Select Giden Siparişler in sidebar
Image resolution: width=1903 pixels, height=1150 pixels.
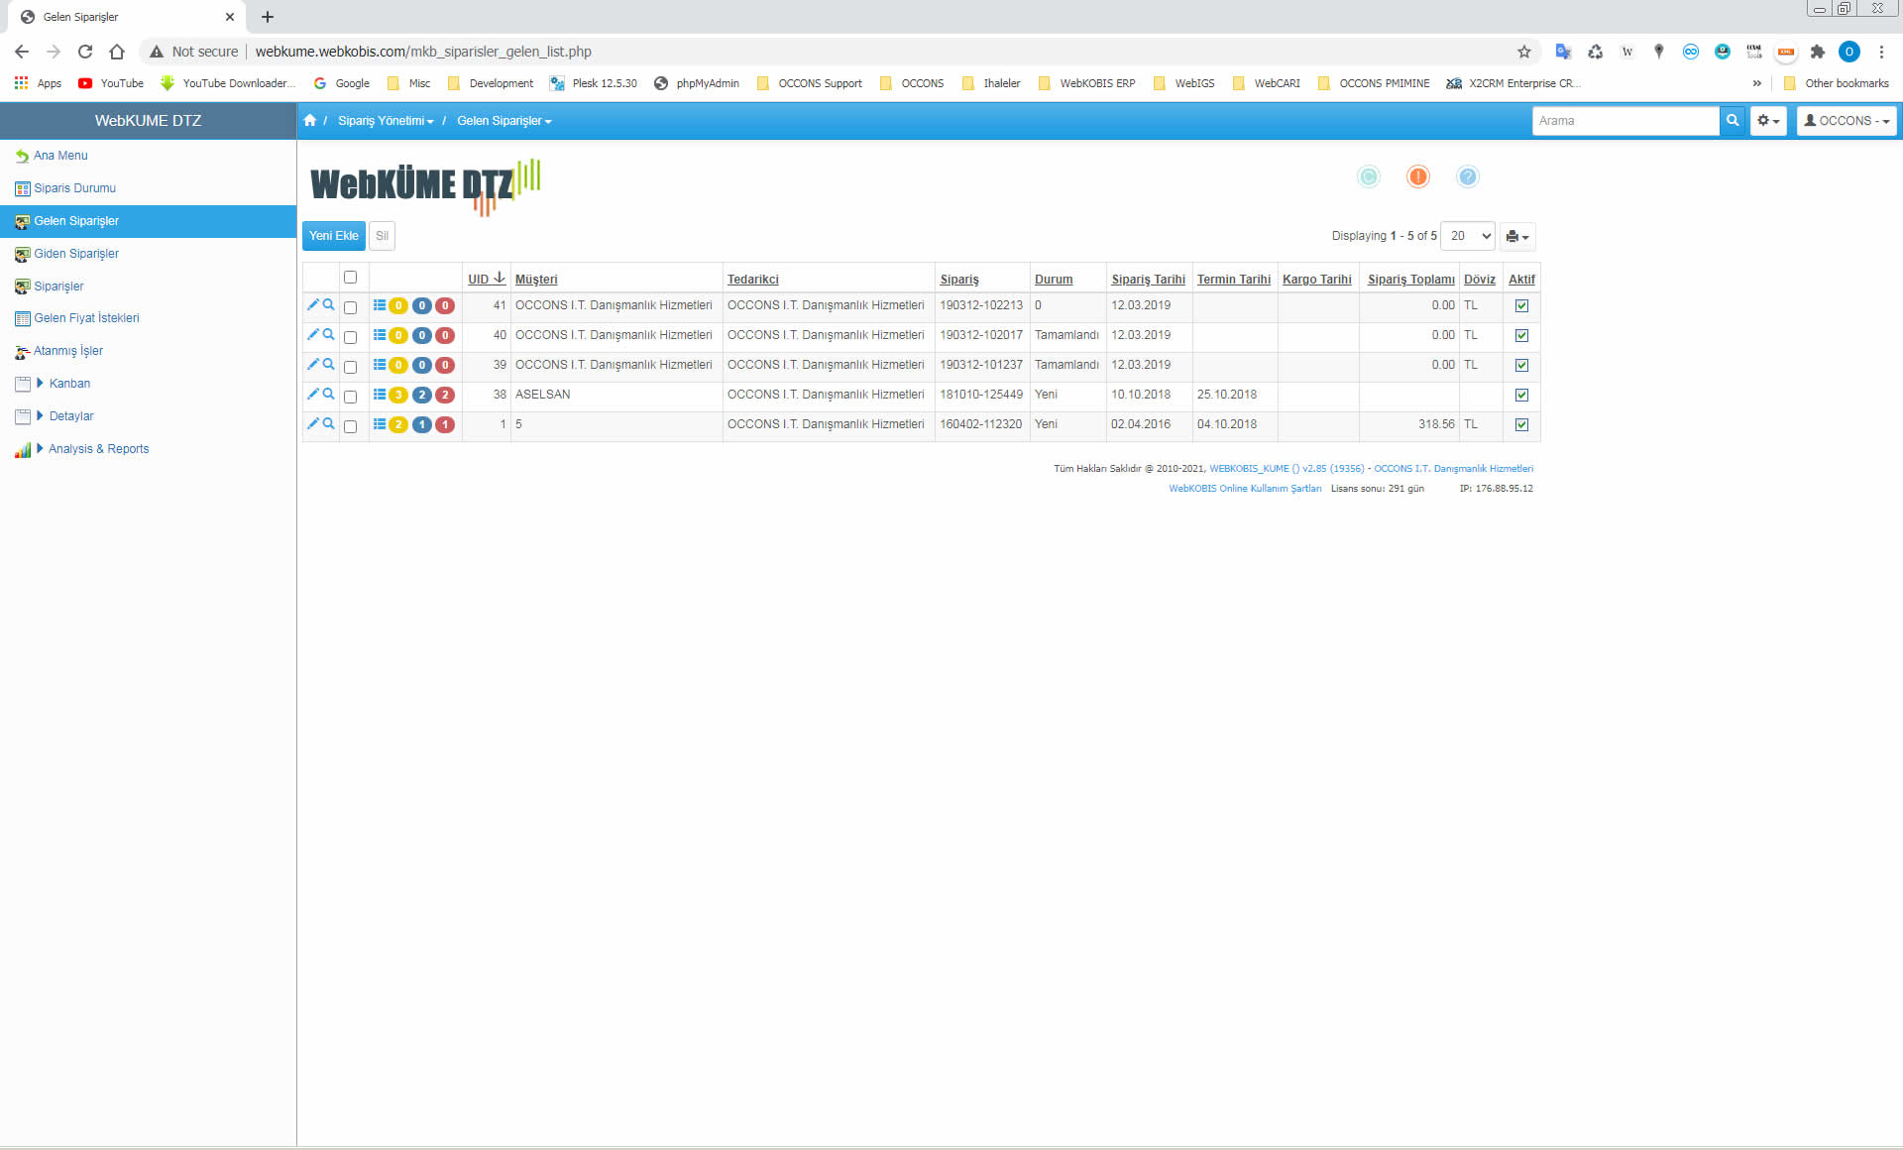point(76,254)
